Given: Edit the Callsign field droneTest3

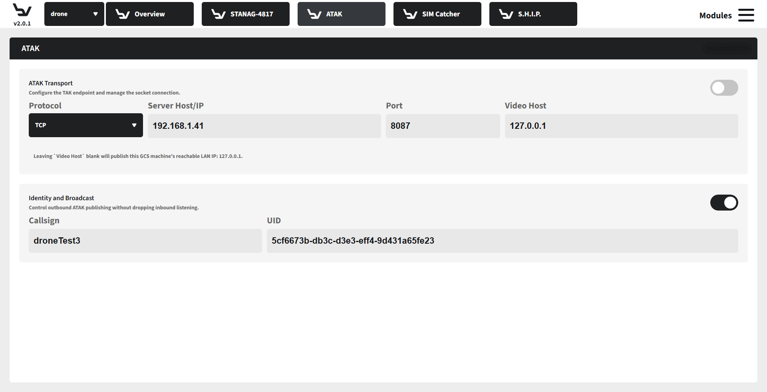Looking at the screenshot, I should pyautogui.click(x=145, y=241).
